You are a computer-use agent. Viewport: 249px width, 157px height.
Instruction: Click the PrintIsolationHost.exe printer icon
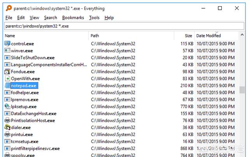tap(7, 120)
